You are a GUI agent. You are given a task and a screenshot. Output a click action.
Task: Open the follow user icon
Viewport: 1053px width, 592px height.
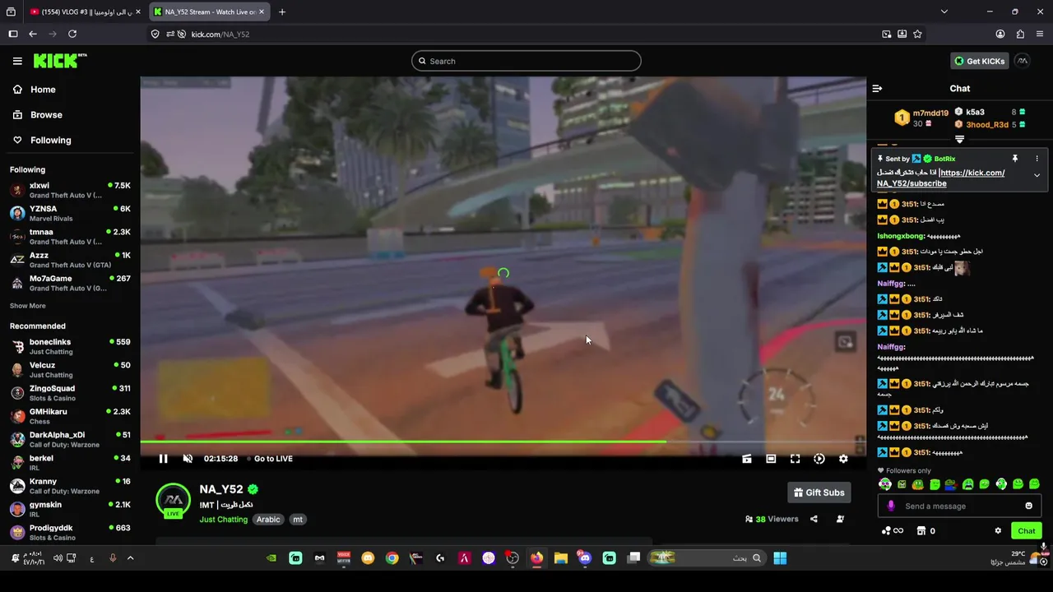coord(840,519)
